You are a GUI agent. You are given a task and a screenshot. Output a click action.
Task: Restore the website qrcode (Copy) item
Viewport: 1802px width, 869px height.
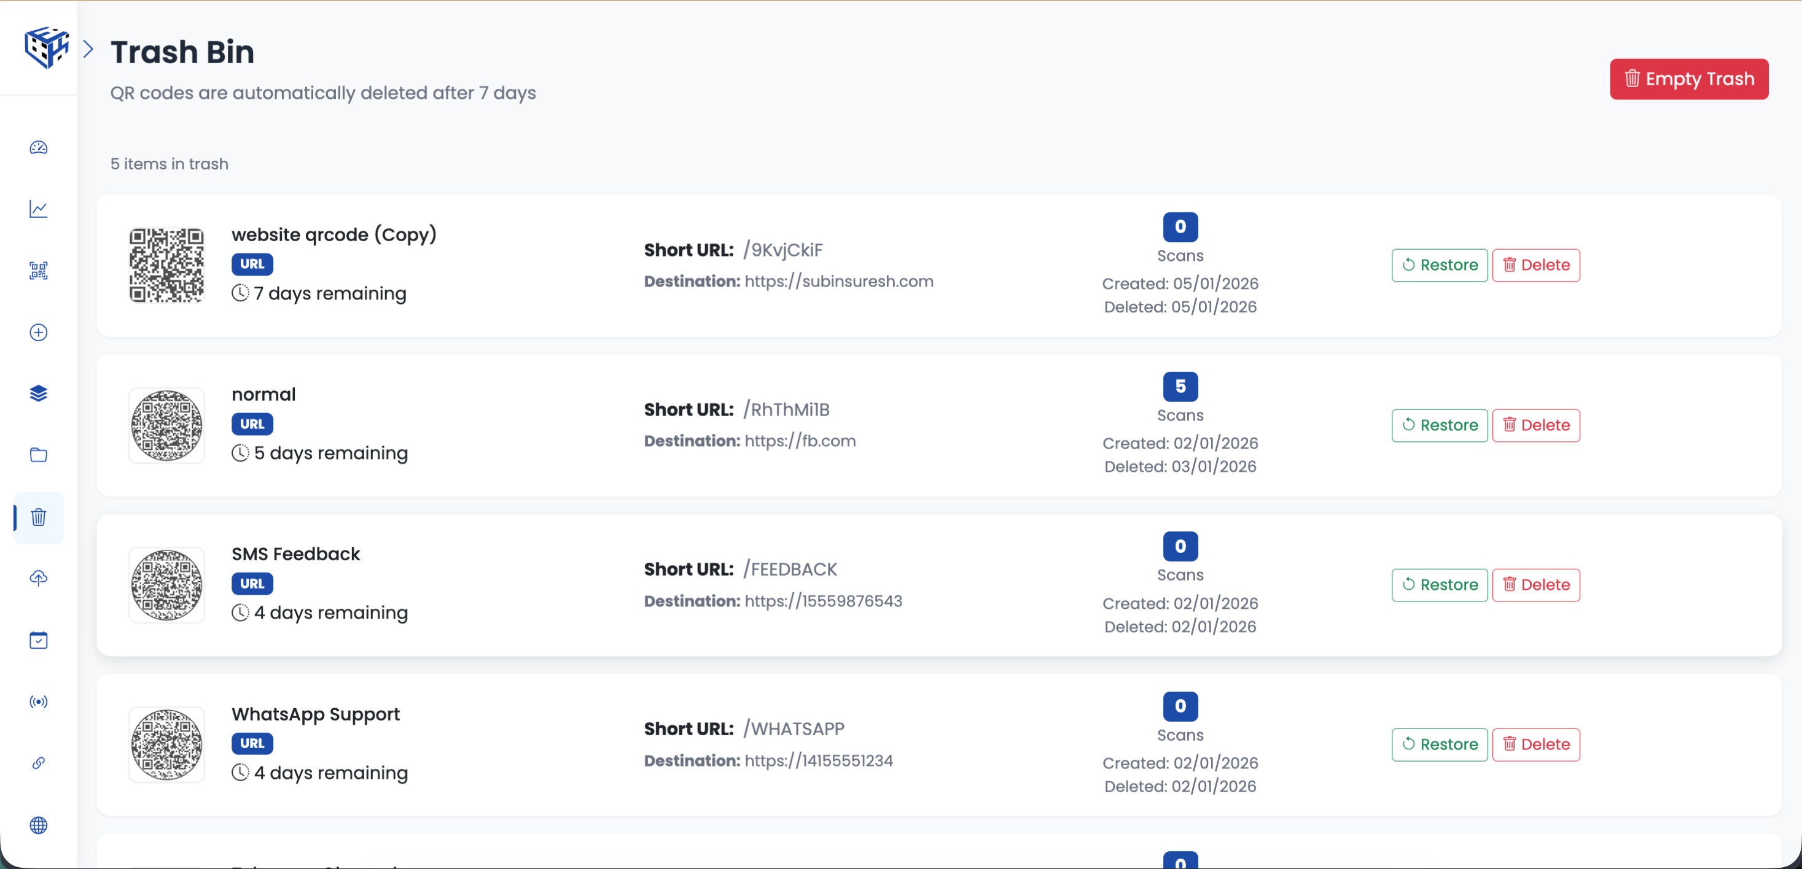(x=1439, y=265)
